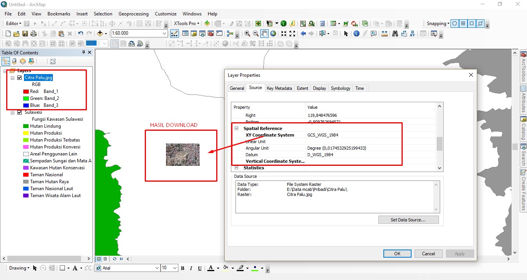This screenshot has width=527, height=280.
Task: Select the Pan hand tool
Action: pyautogui.click(x=264, y=34)
